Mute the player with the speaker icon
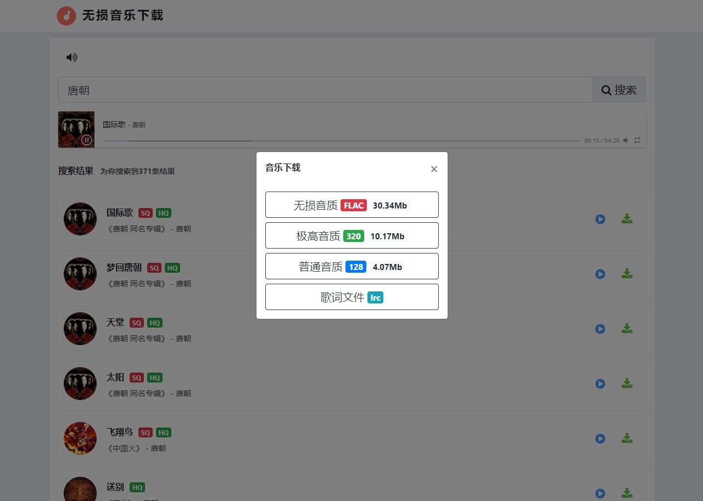 (x=626, y=140)
